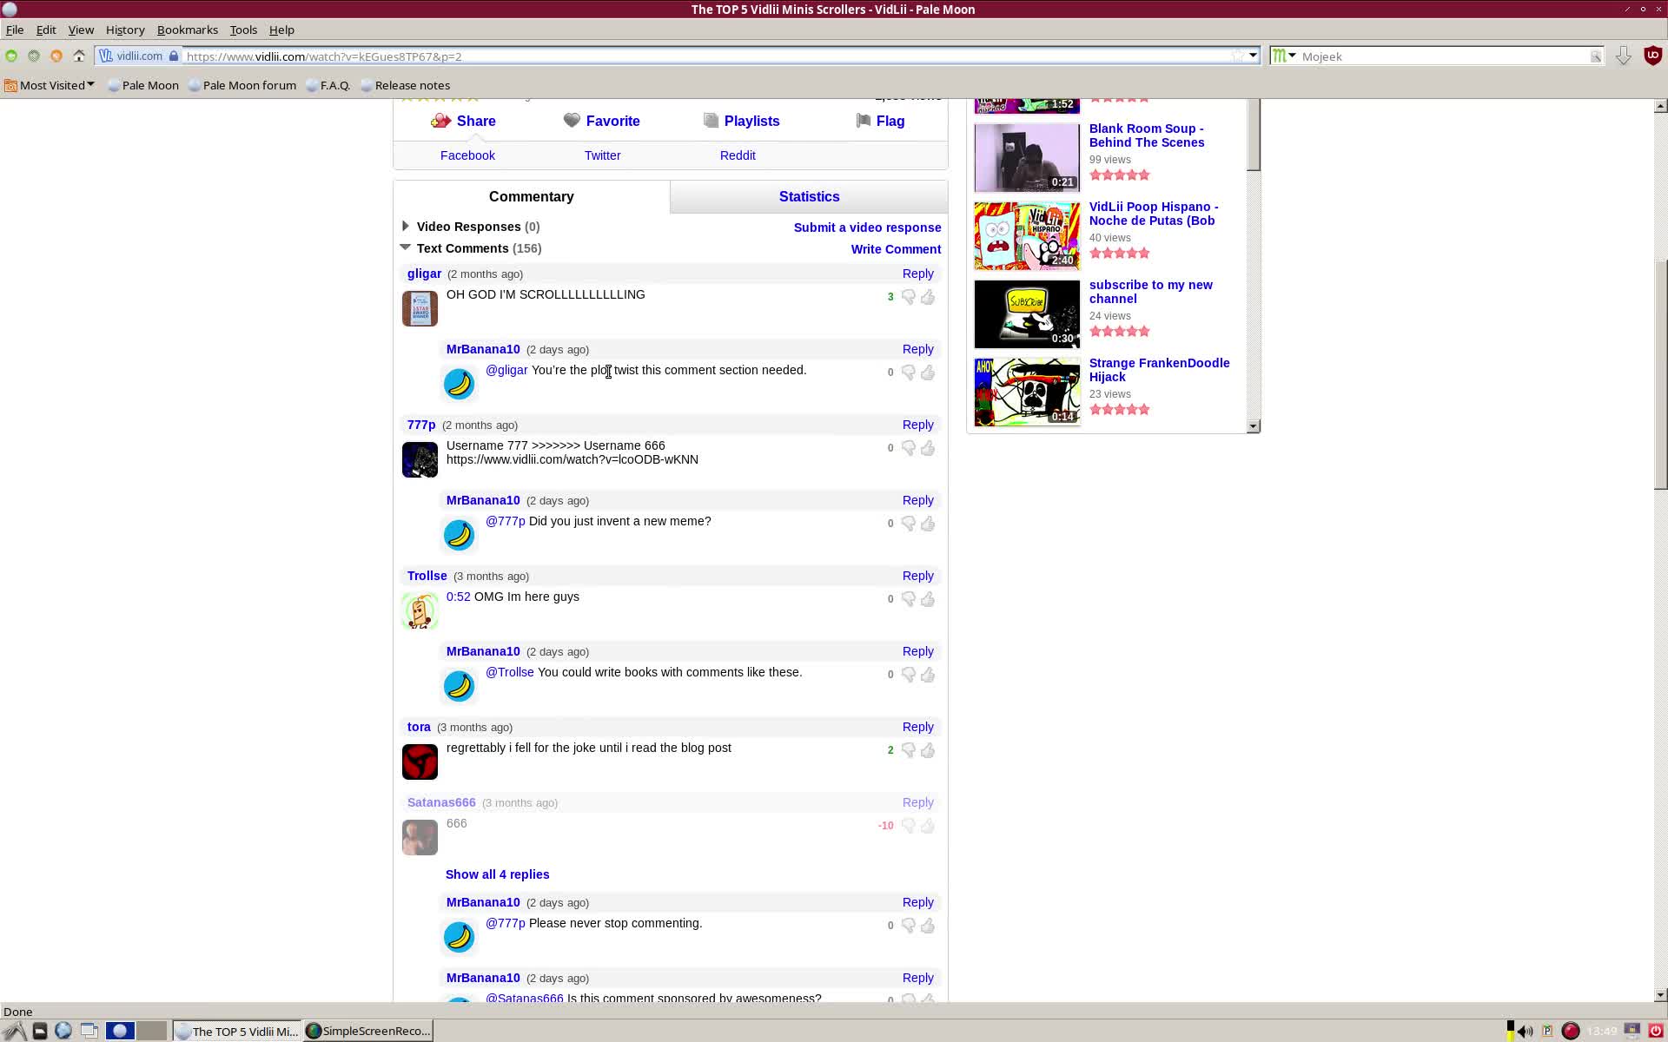Open the Pale Moon forum bookmark

click(242, 85)
